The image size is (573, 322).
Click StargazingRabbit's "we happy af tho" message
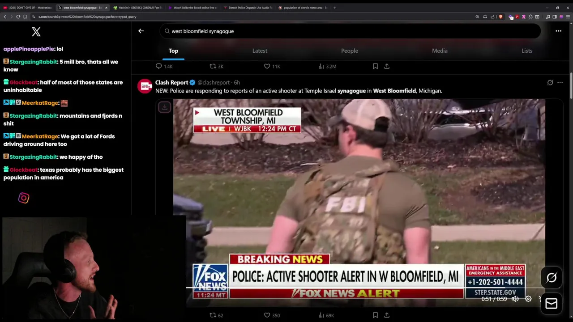click(53, 157)
